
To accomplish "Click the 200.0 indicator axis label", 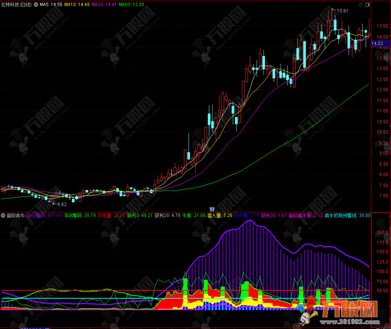I will (x=382, y=232).
